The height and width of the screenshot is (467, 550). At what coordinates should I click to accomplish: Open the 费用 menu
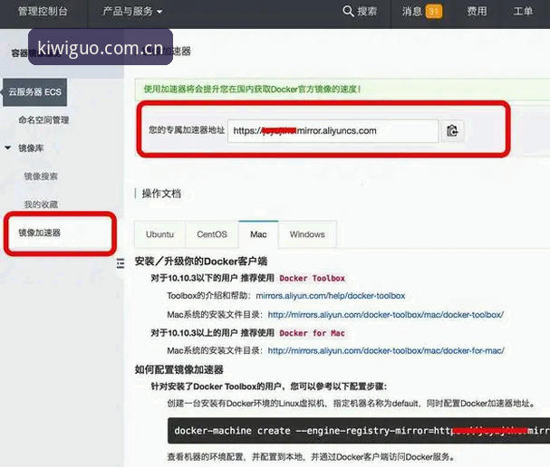(x=477, y=11)
